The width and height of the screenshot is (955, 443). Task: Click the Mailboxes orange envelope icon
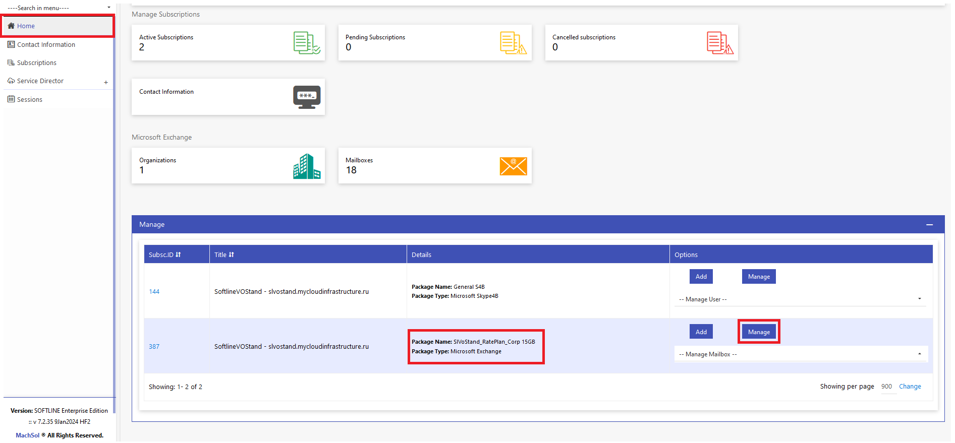coord(513,166)
